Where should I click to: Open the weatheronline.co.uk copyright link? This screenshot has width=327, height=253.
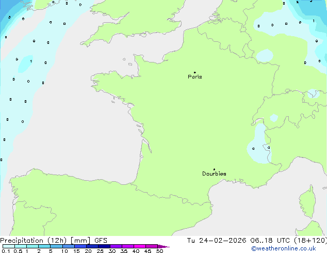(x=284, y=248)
